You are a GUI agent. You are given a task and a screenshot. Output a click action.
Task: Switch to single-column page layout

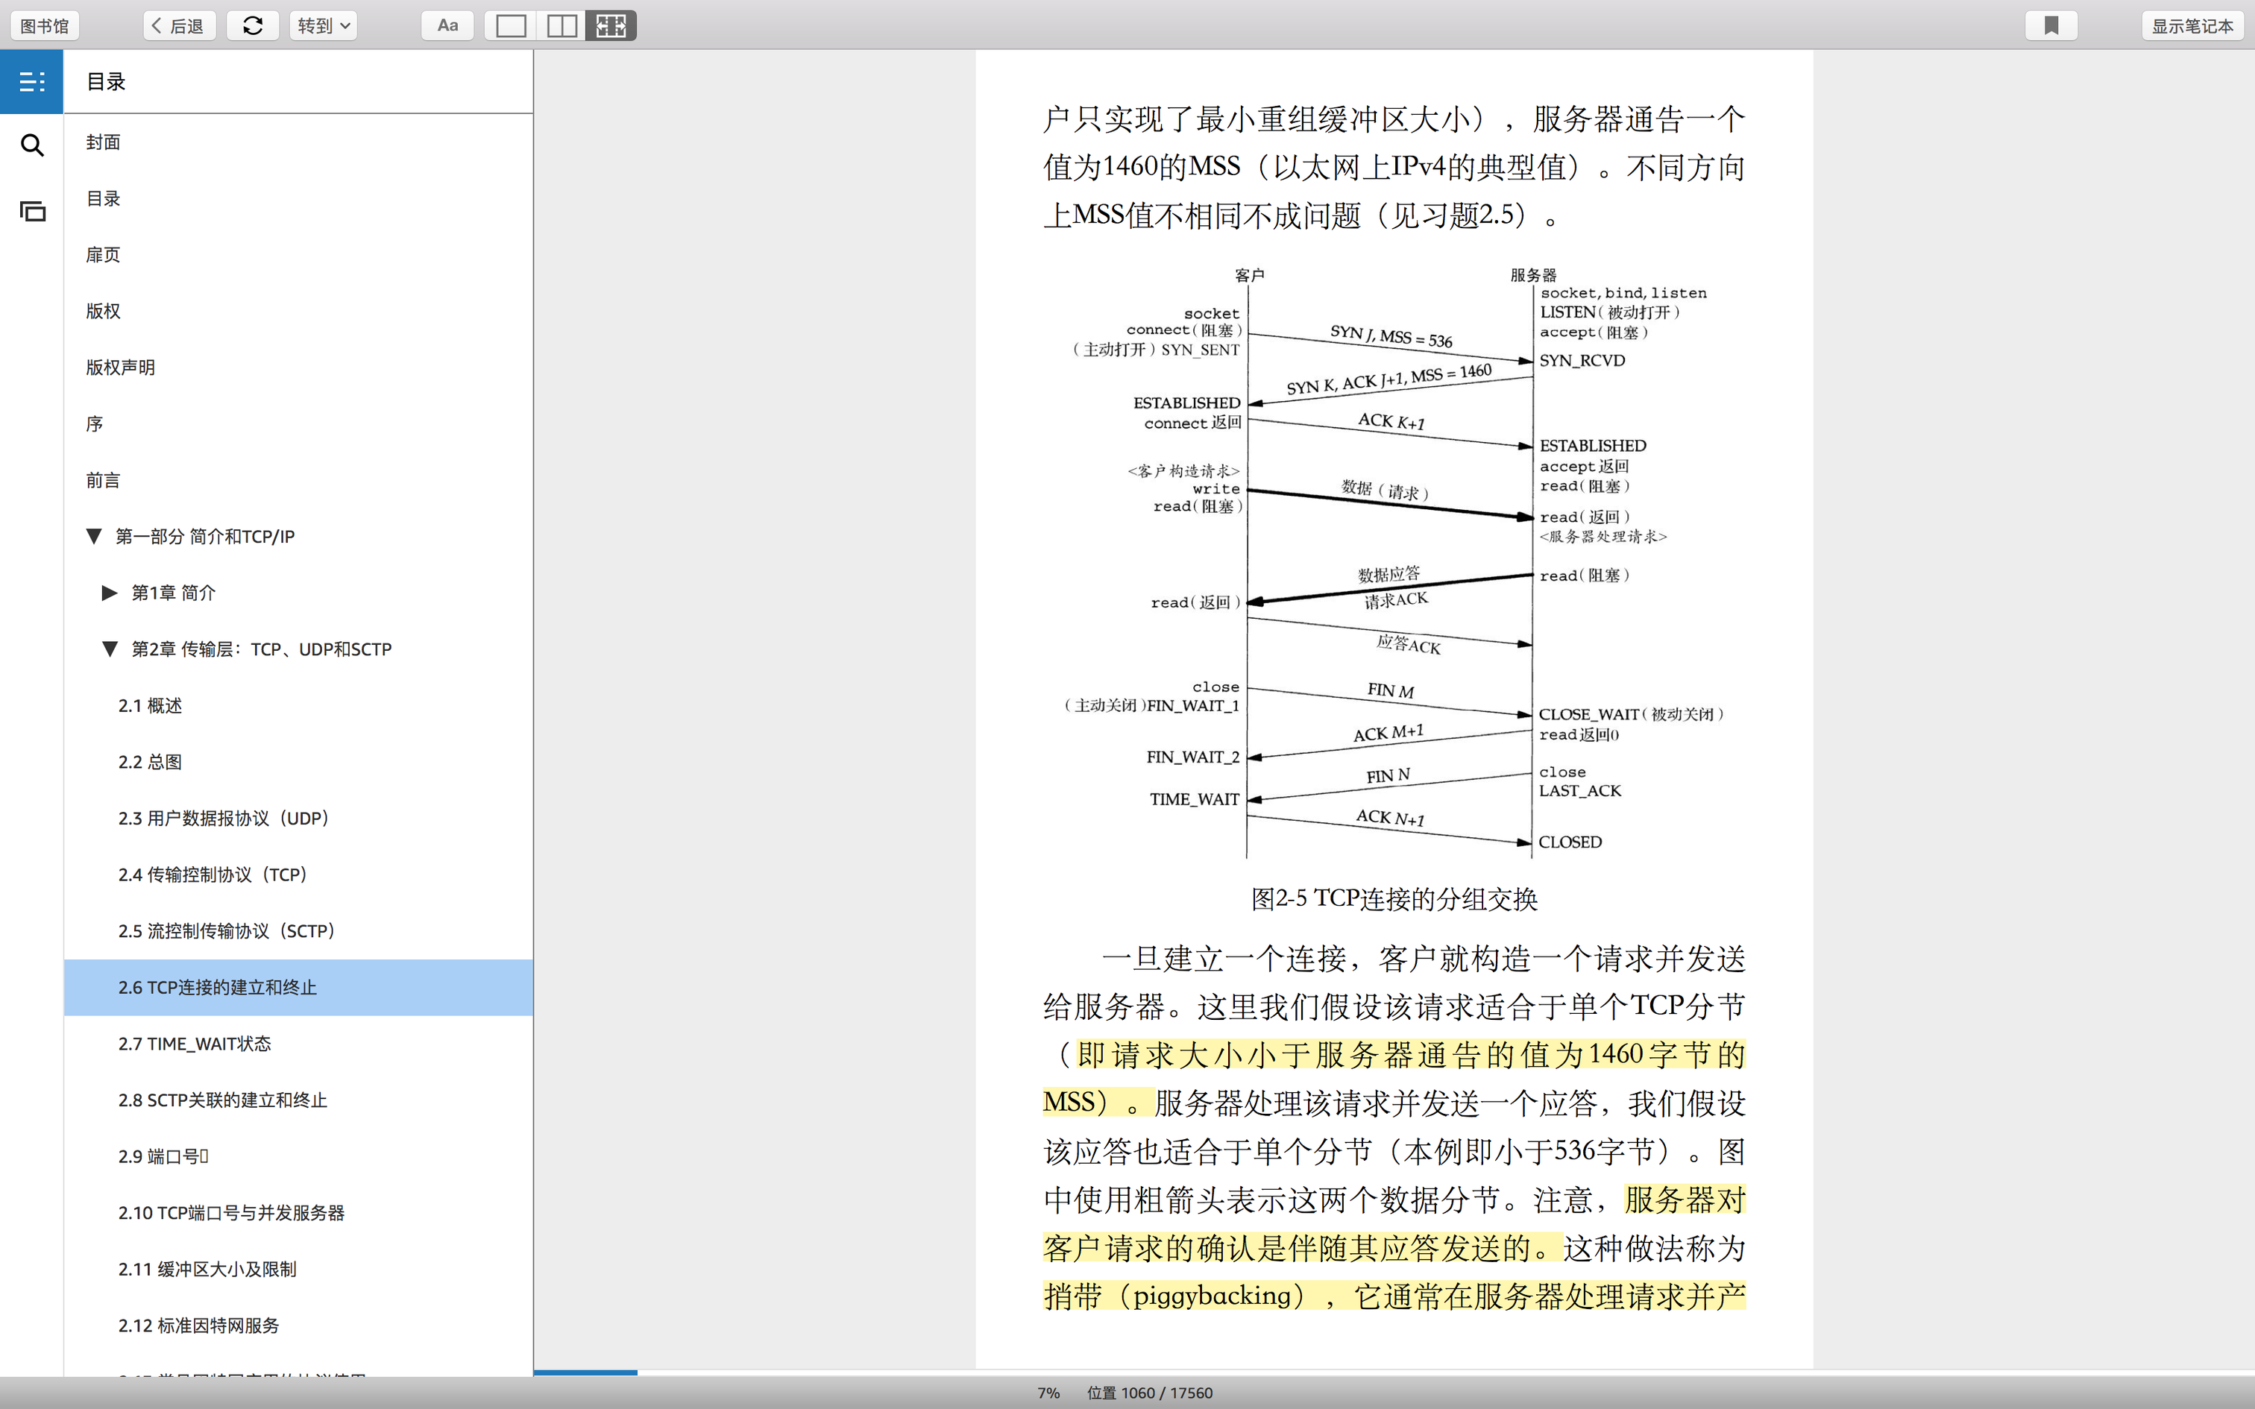coord(511,26)
